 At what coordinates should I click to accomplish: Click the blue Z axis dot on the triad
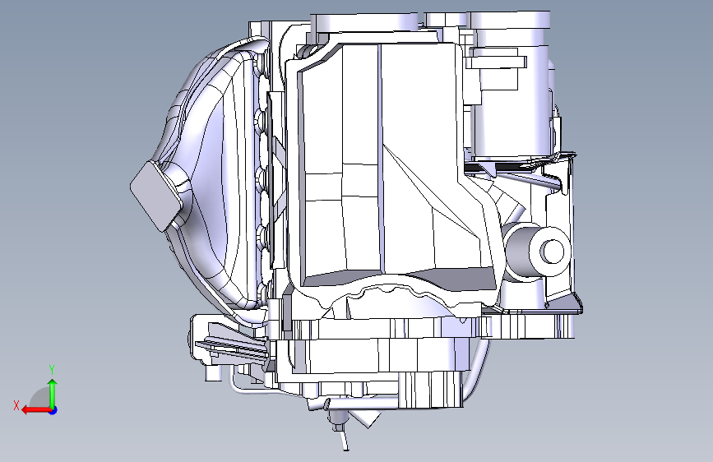pos(53,410)
